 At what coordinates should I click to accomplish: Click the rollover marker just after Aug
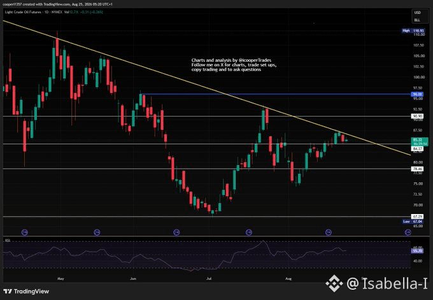click(x=329, y=232)
